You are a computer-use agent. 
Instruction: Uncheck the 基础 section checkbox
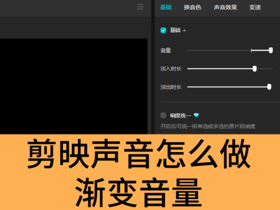tap(163, 30)
